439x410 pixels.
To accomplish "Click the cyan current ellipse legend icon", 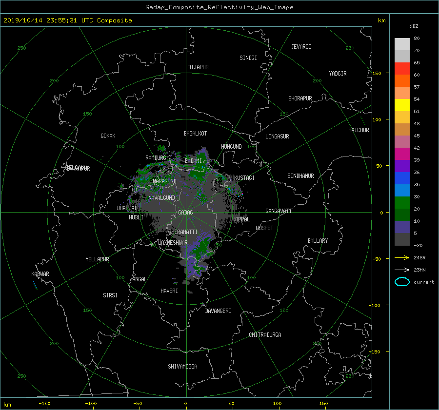I will (x=402, y=282).
